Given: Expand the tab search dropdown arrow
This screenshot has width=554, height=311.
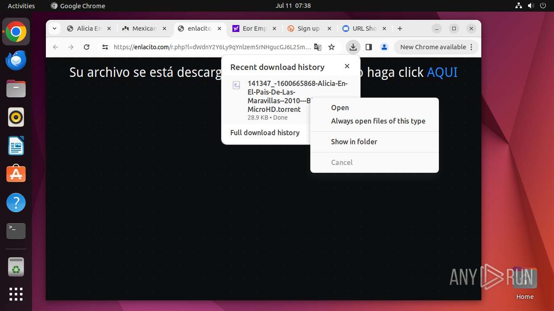Looking at the screenshot, I should pos(55,29).
